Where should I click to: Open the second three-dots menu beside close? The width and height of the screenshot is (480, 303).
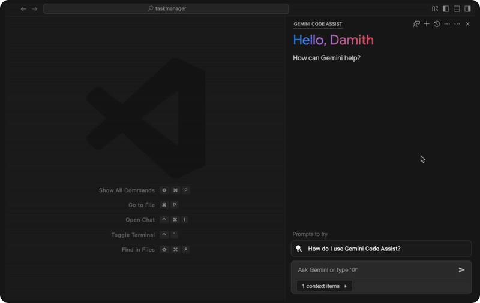pyautogui.click(x=457, y=24)
